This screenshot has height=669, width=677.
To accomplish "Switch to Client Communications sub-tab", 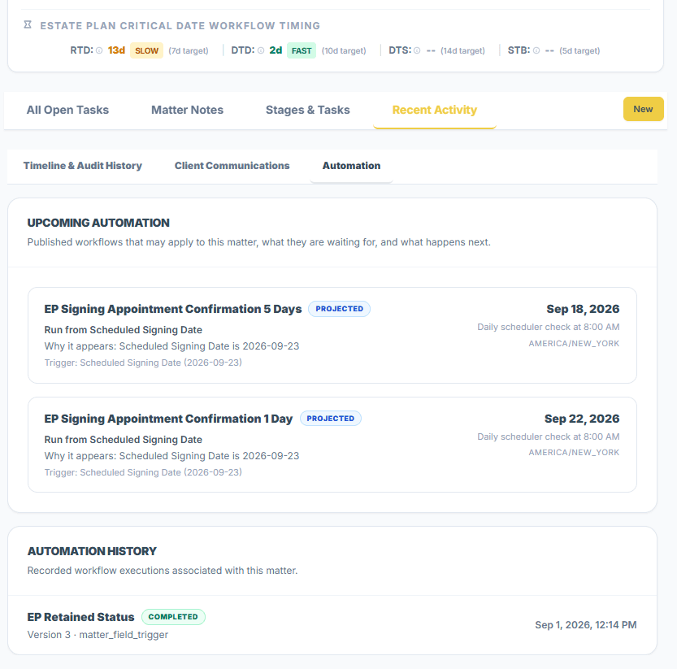I will [x=232, y=166].
